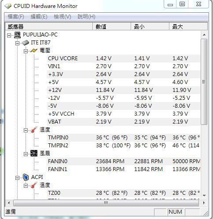Select the VIN1 sensor row
The height and width of the screenshot is (219, 213).
click(x=124, y=66)
